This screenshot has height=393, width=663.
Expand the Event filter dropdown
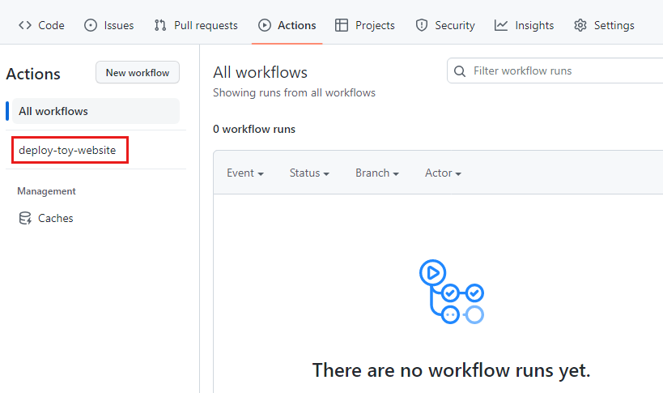tap(245, 173)
